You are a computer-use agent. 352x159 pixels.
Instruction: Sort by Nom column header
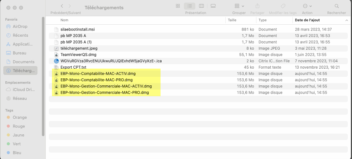point(64,20)
